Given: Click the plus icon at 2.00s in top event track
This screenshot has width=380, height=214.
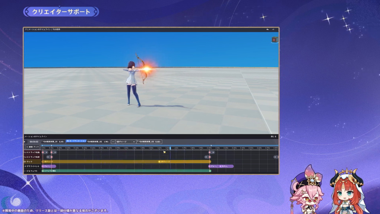Looking at the screenshot, I should coord(213,152).
